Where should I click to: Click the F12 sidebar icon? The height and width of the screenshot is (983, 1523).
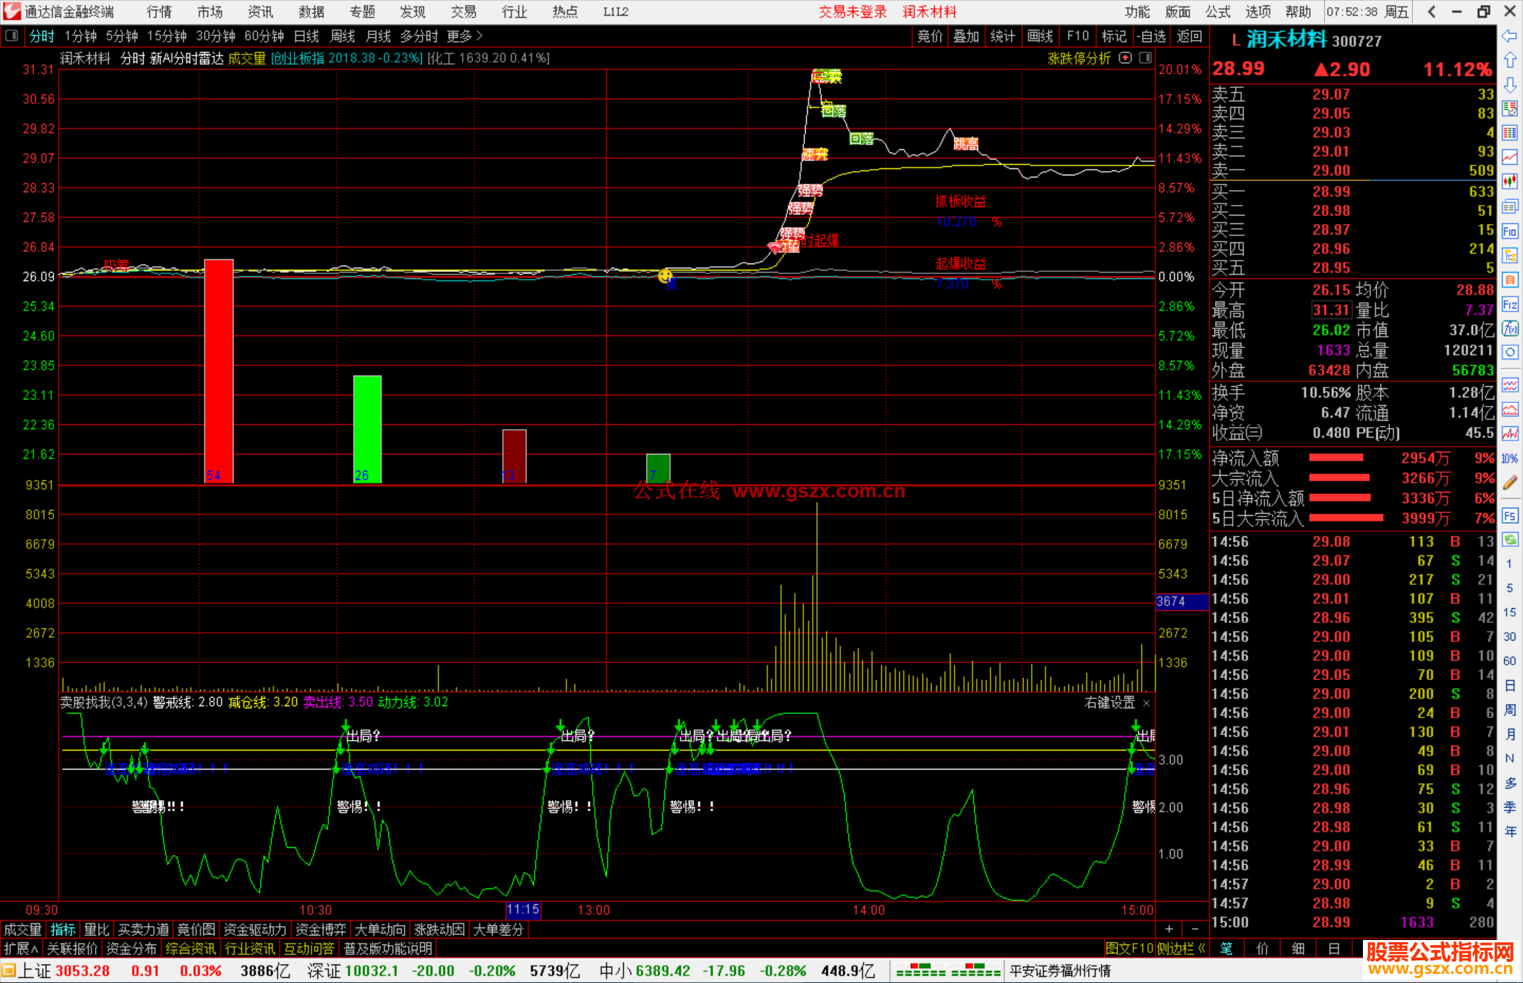tap(1510, 304)
